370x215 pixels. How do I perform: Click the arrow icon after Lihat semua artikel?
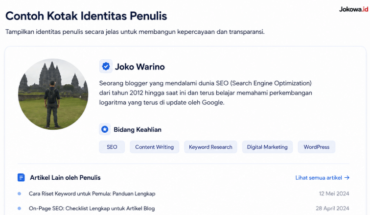(347, 177)
